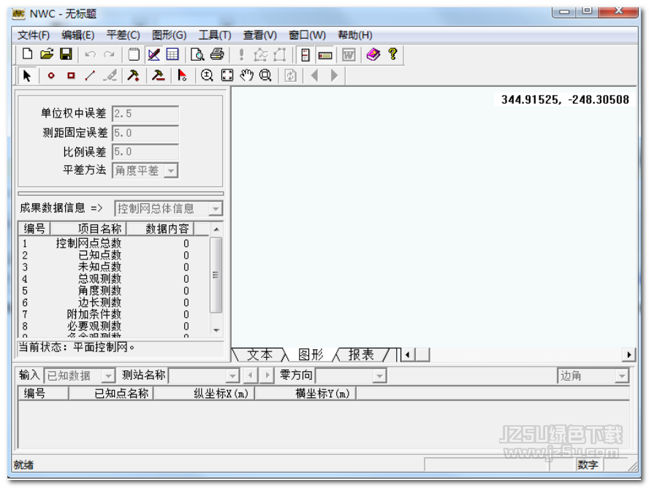Select the red flag marker tool
The height and width of the screenshot is (488, 649).
pyautogui.click(x=182, y=76)
